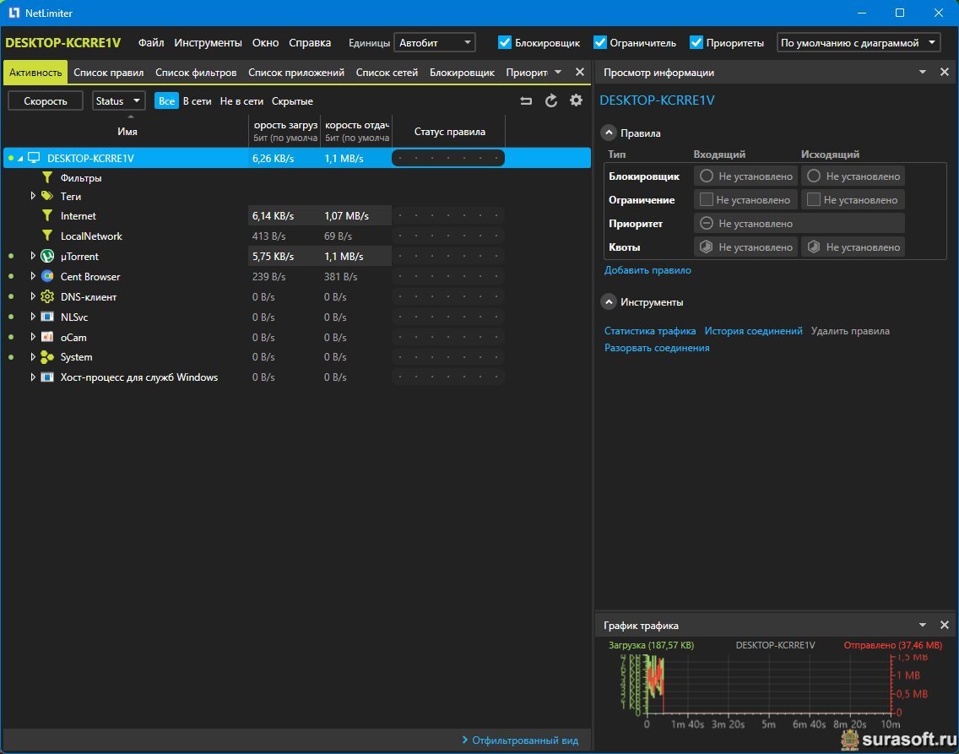
Task: Click the funnel icon beside Internet
Action: point(47,215)
